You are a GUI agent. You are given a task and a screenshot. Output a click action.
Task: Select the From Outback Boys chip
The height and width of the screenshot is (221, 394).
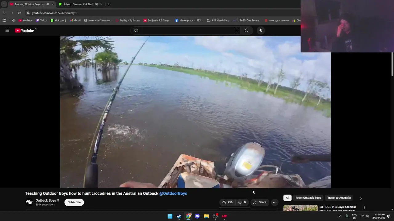click(x=308, y=198)
